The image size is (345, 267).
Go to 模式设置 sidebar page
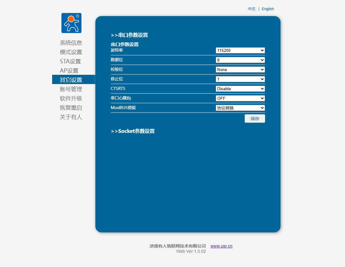71,52
